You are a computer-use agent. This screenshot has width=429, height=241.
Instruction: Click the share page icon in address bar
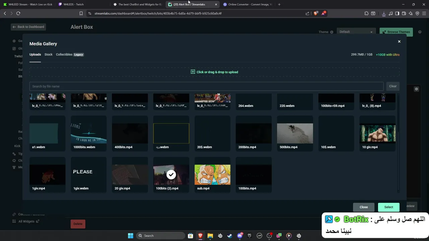307,13
